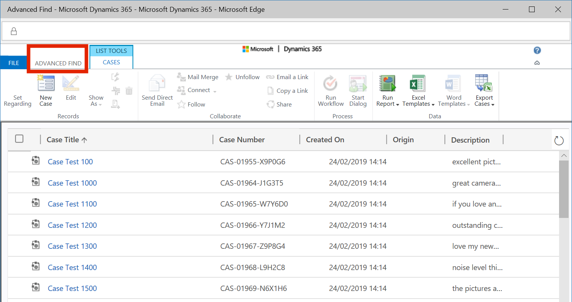Click the record icon beside Case Test 1200
The width and height of the screenshot is (572, 302).
point(35,224)
